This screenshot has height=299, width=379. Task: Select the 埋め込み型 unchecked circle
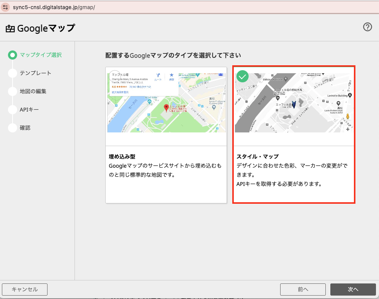coord(115,76)
